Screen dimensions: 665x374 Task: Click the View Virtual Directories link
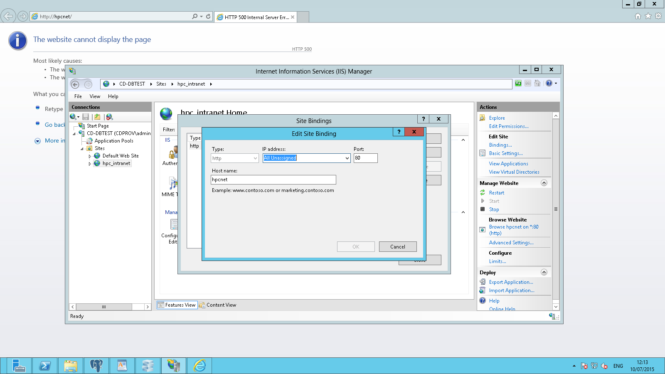click(514, 172)
